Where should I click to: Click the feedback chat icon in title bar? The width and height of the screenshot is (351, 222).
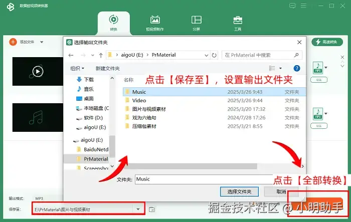[292, 6]
